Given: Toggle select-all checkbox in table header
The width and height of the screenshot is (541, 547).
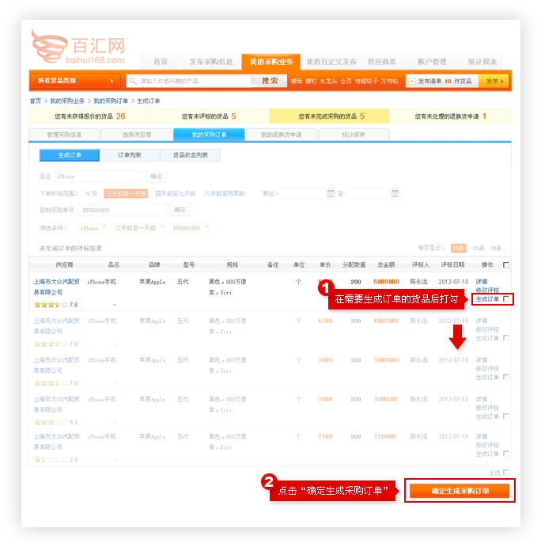Looking at the screenshot, I should pos(506,264).
